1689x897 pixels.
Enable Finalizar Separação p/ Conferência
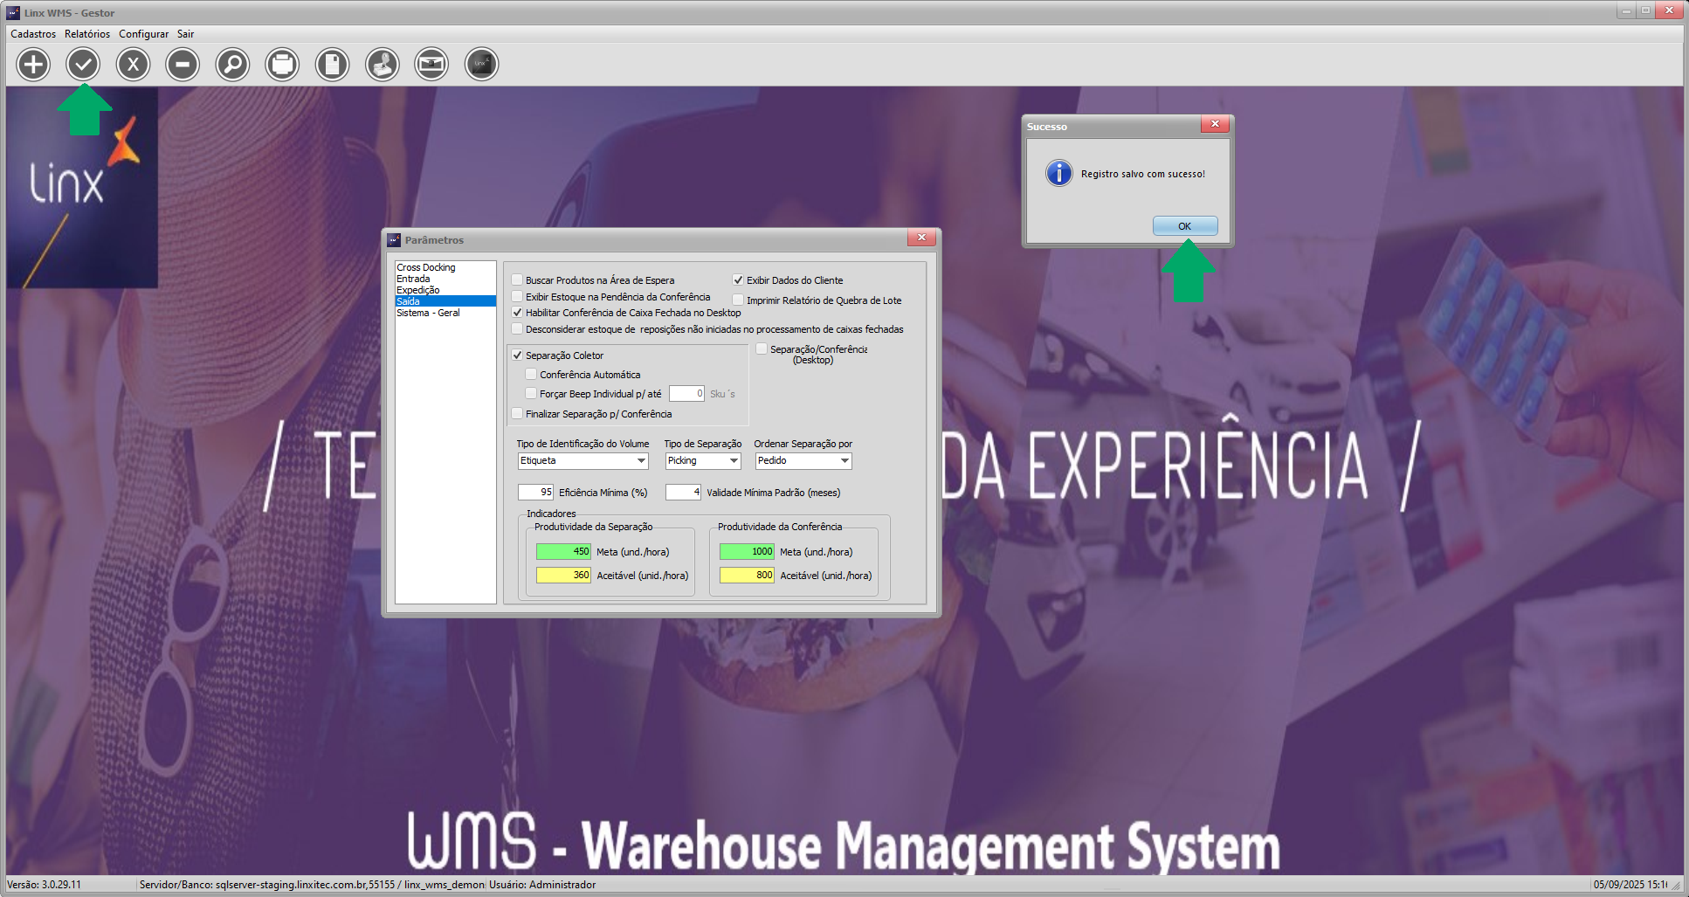[x=517, y=414]
